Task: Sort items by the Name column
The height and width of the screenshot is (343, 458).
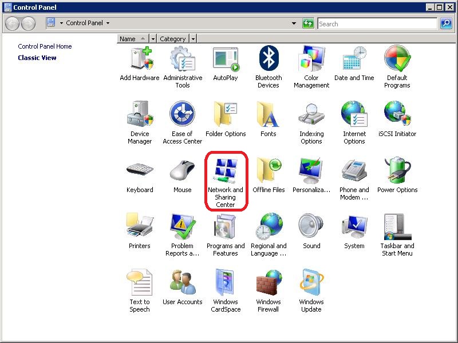Action: pyautogui.click(x=133, y=39)
